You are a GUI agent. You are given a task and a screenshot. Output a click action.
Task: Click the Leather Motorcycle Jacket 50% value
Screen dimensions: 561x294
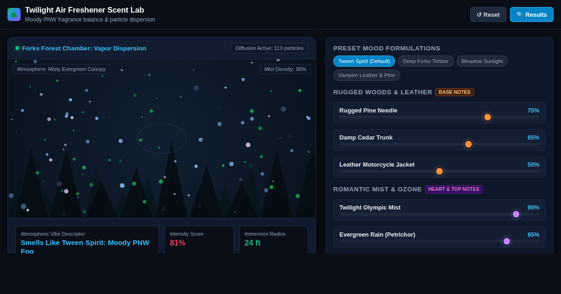pos(533,165)
